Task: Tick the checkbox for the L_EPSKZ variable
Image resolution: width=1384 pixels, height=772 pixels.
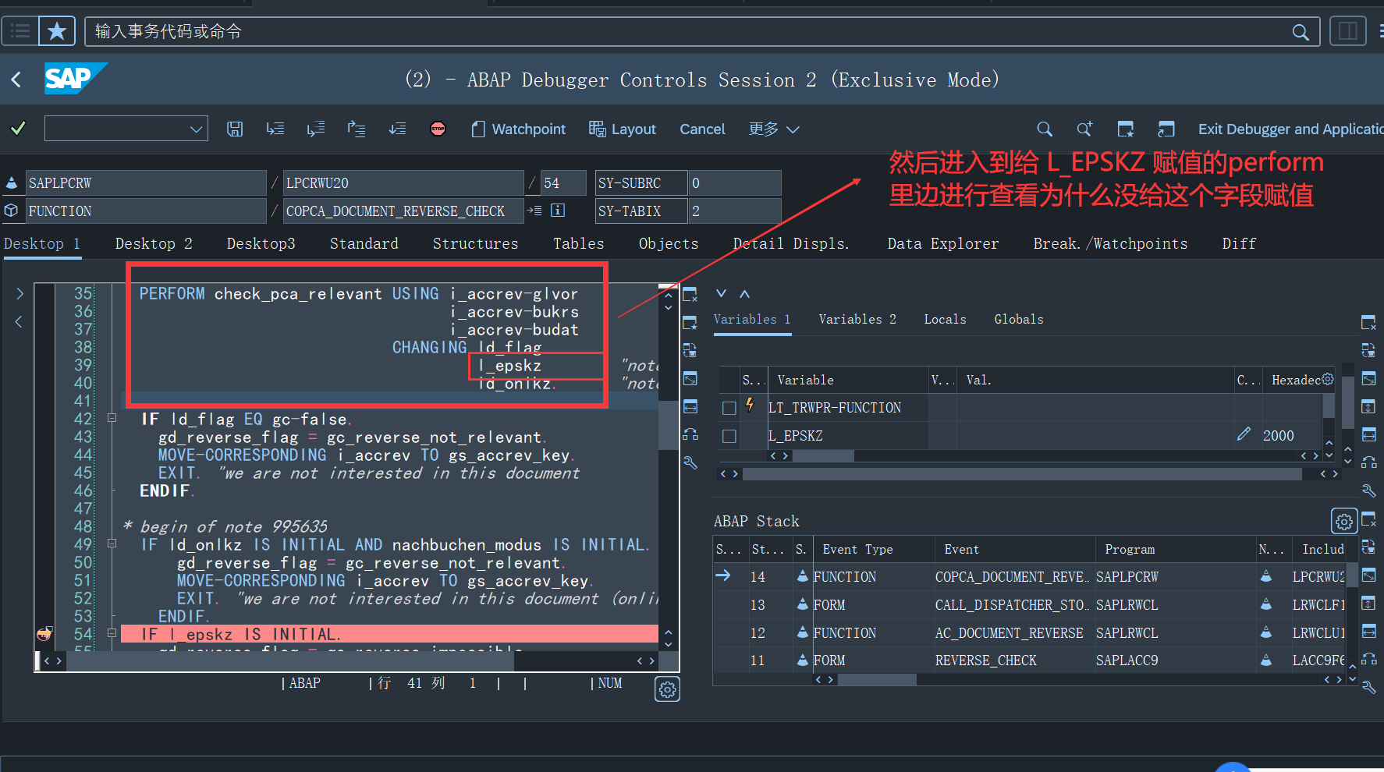Action: point(729,436)
